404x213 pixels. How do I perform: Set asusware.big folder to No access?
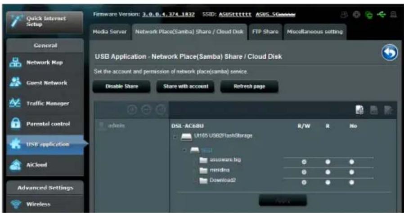click(x=351, y=162)
